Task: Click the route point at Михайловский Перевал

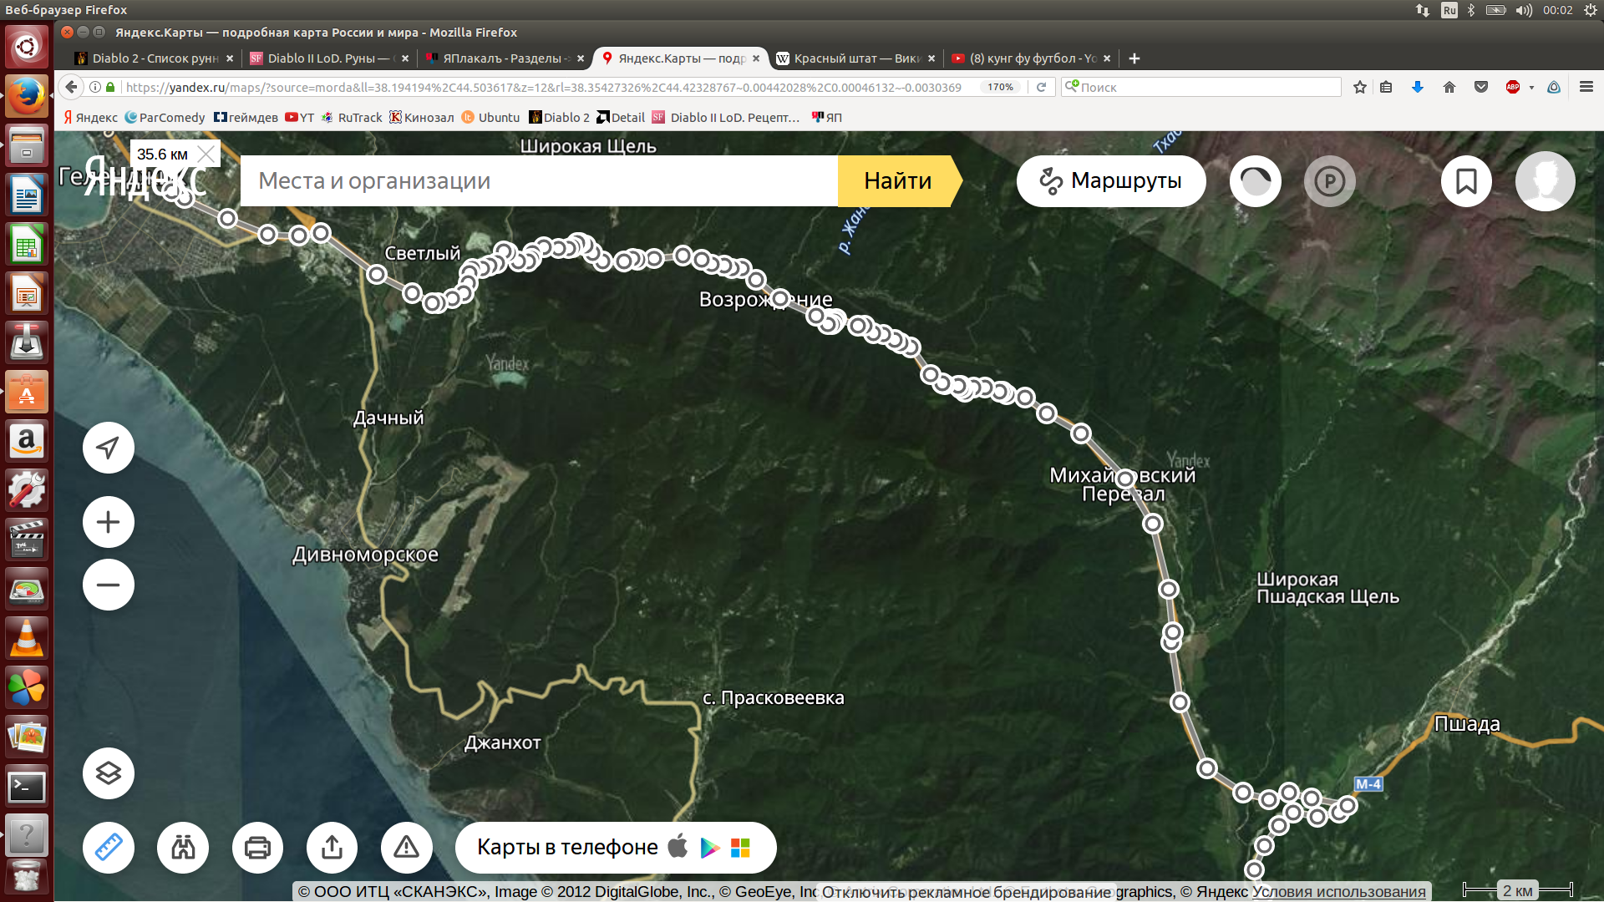Action: click(1125, 479)
